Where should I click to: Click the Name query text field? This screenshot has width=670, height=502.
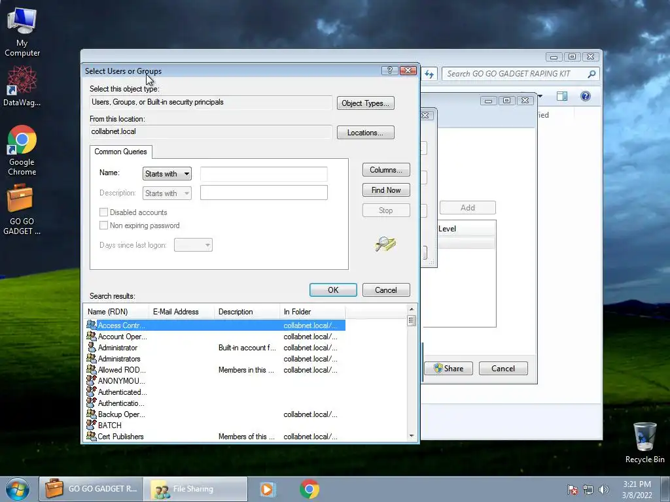coord(264,174)
